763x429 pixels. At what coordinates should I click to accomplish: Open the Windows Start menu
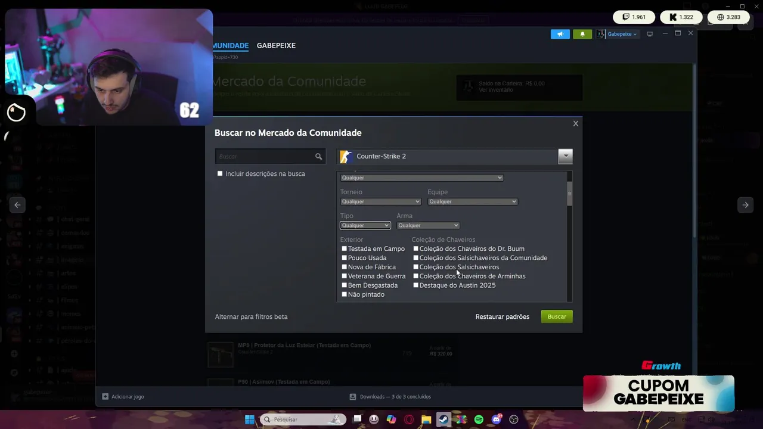coord(250,419)
